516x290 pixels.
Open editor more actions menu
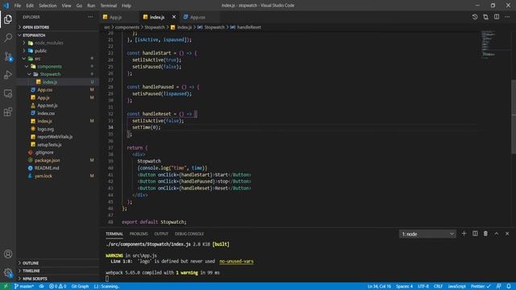(507, 17)
